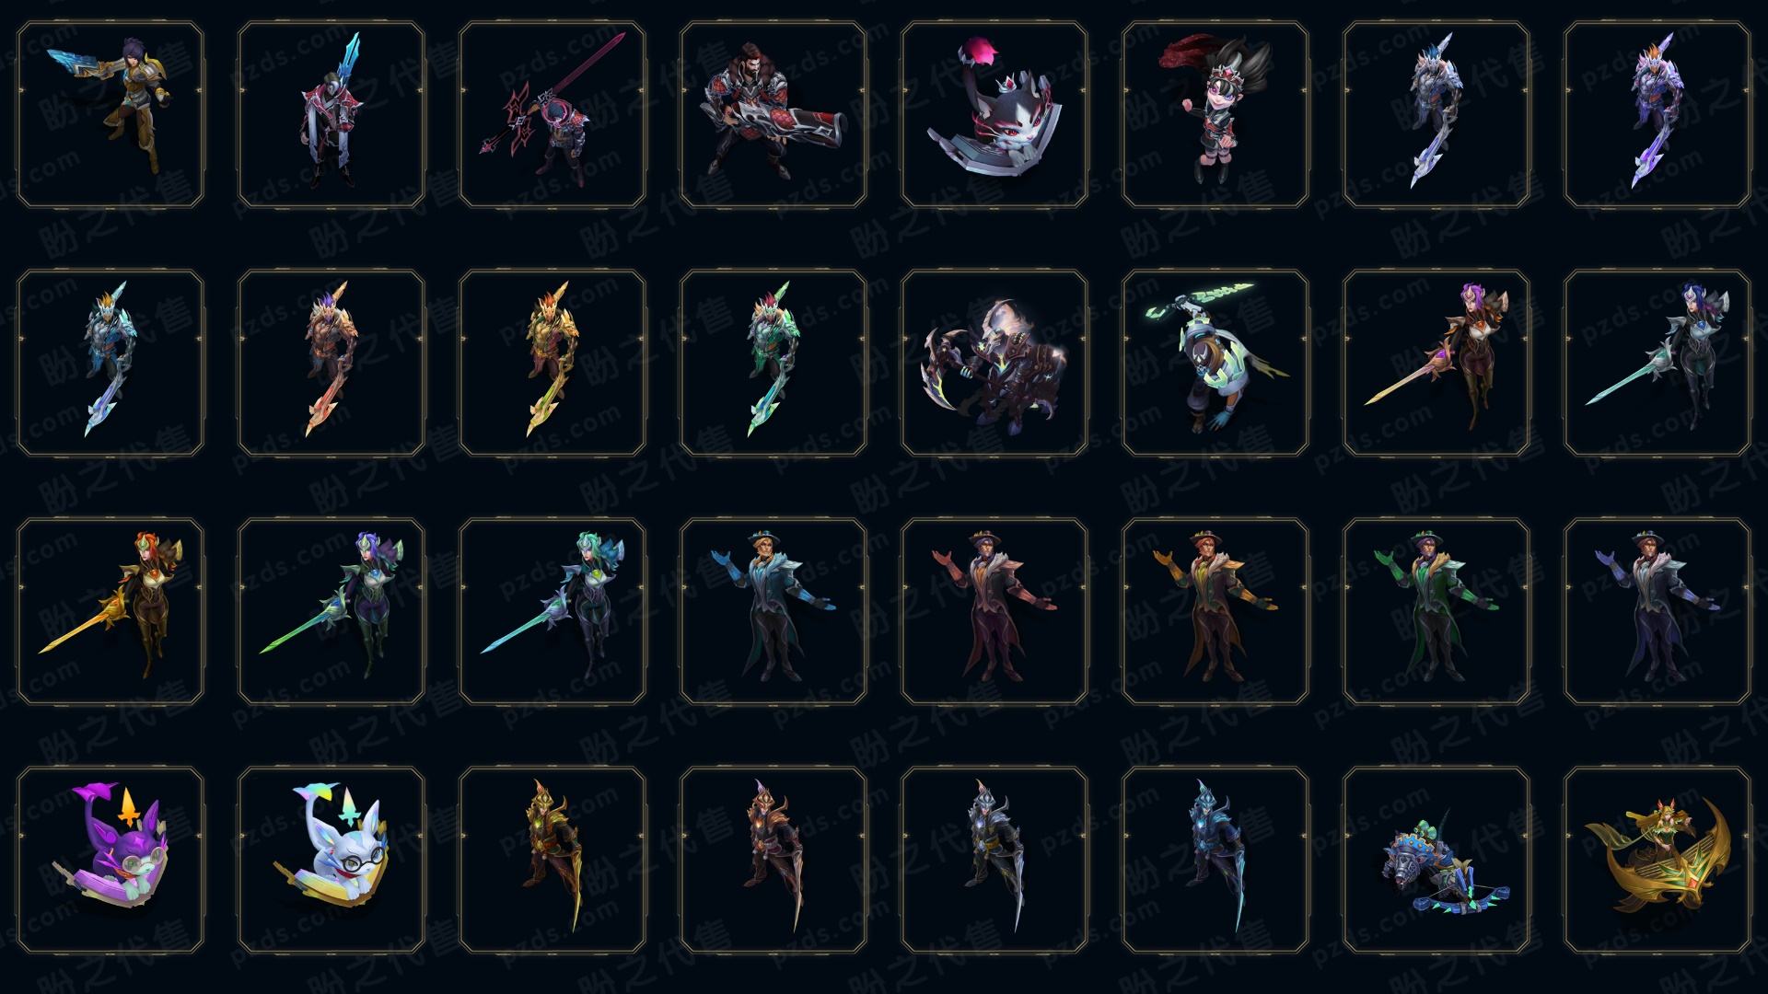
Task: Choose the gold-armored fighter with blue blades
Action: [x=110, y=115]
